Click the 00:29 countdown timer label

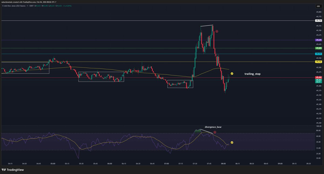point(319,82)
